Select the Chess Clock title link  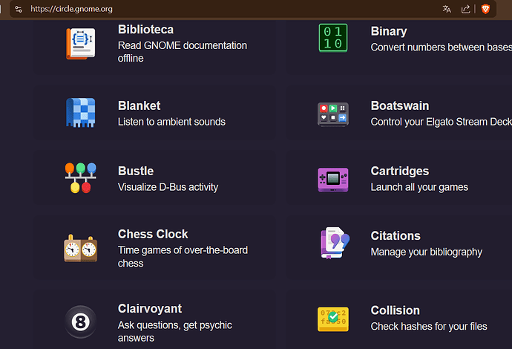(153, 234)
